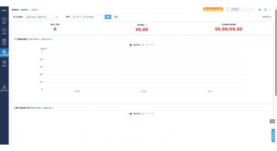
Task: Open the blue vertical floating tab at right edge
Action: click(273, 135)
